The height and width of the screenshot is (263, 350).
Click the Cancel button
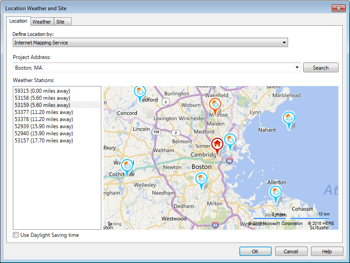tap(291, 251)
